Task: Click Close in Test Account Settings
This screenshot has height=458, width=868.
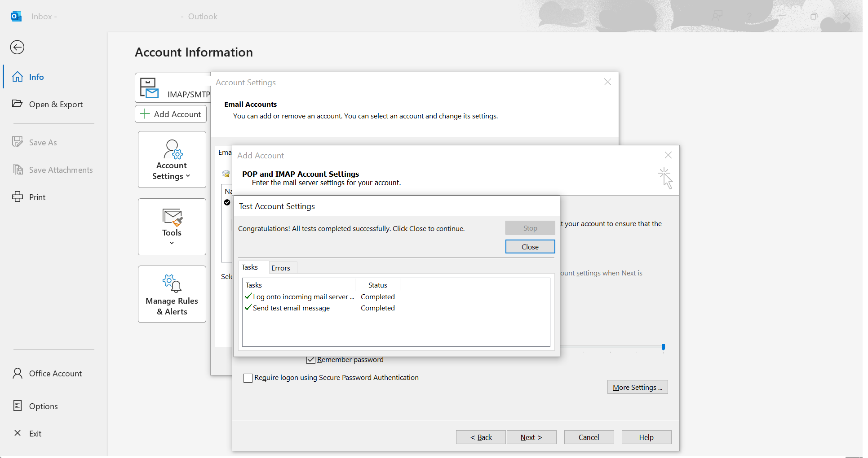Action: (530, 247)
